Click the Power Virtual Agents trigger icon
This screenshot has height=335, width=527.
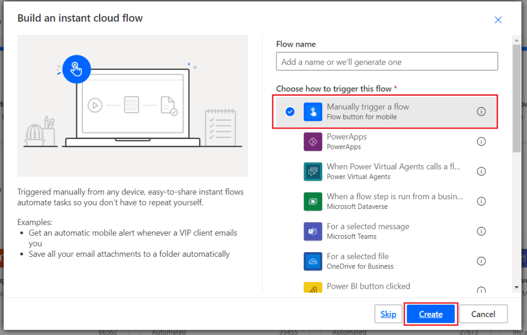312,171
